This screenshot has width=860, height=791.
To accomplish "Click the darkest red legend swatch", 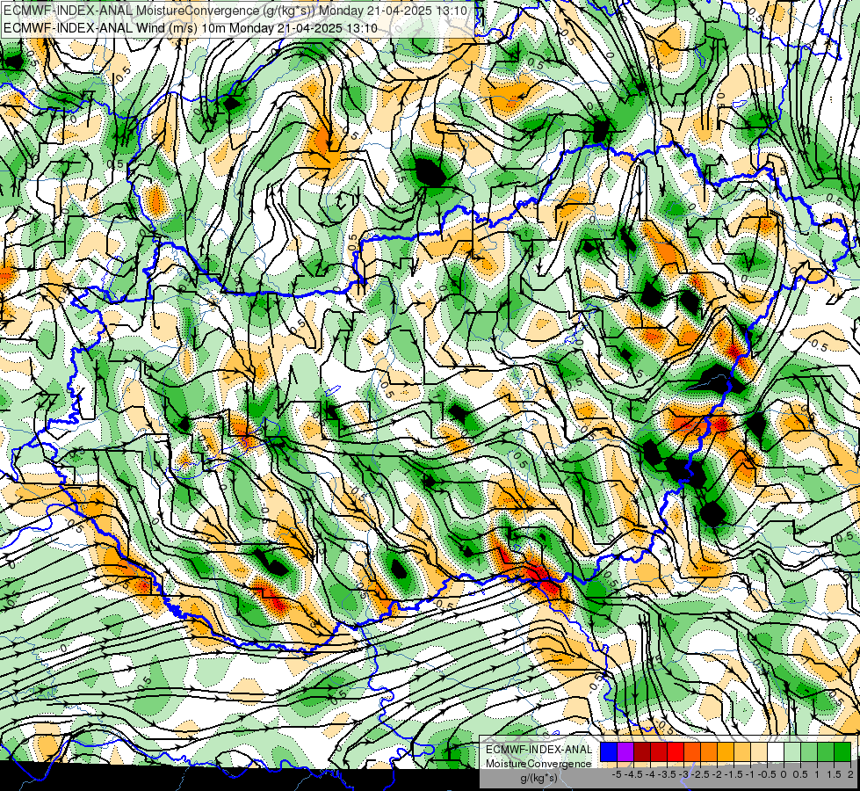I will [642, 751].
